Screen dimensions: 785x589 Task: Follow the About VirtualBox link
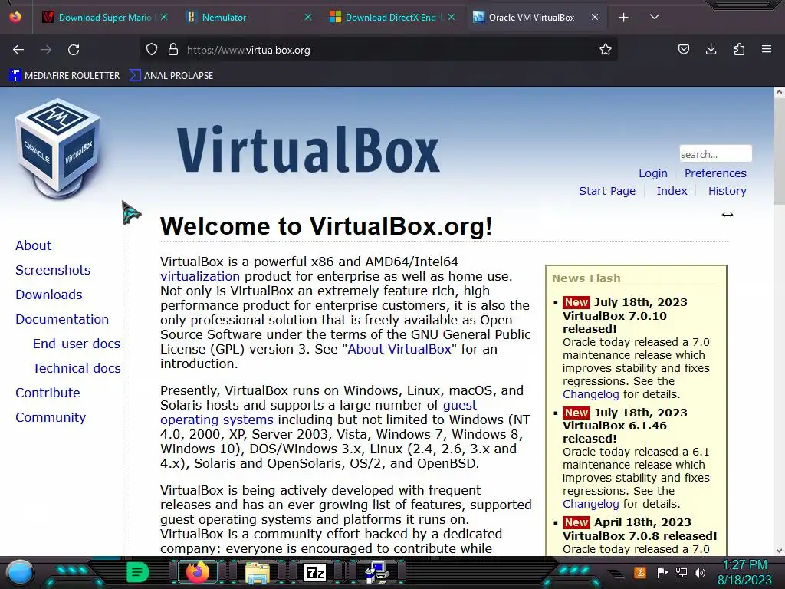(399, 349)
